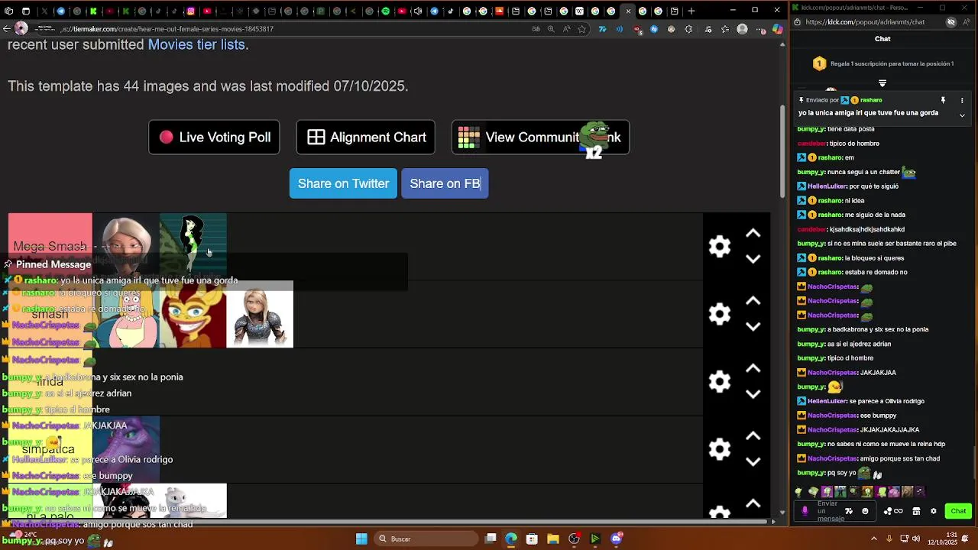Screen dimensions: 978x550
Task: Expand the gift leaderboard arrow in Kick chat
Action: pyautogui.click(x=882, y=83)
